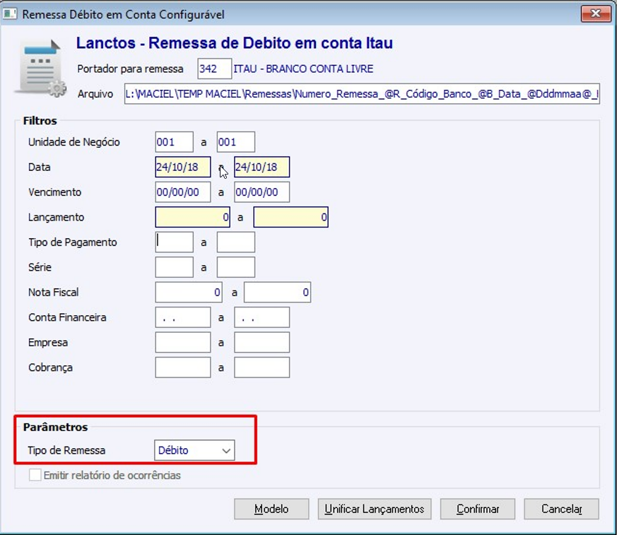
Task: Click the Lançamento end number field
Action: [x=290, y=217]
